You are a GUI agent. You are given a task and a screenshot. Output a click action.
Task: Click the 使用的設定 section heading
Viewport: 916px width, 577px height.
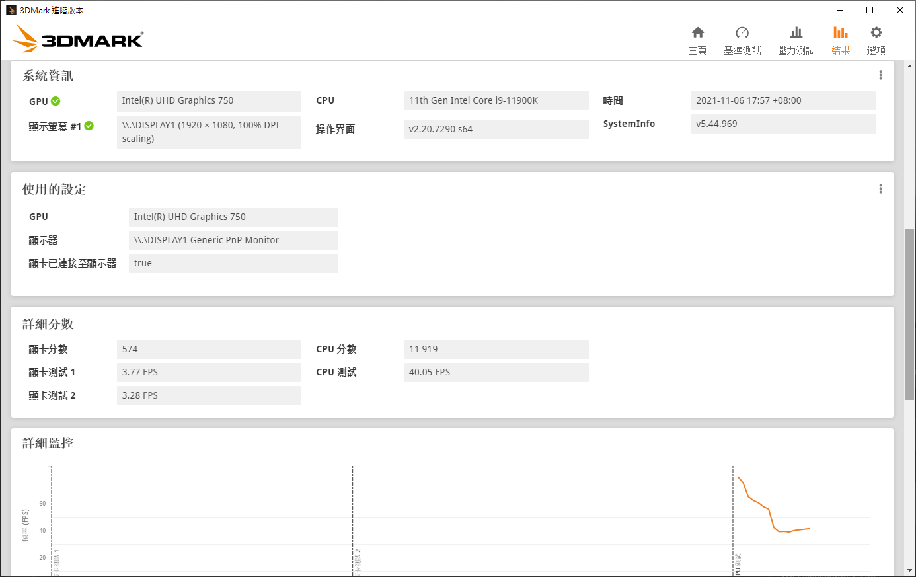pos(54,189)
